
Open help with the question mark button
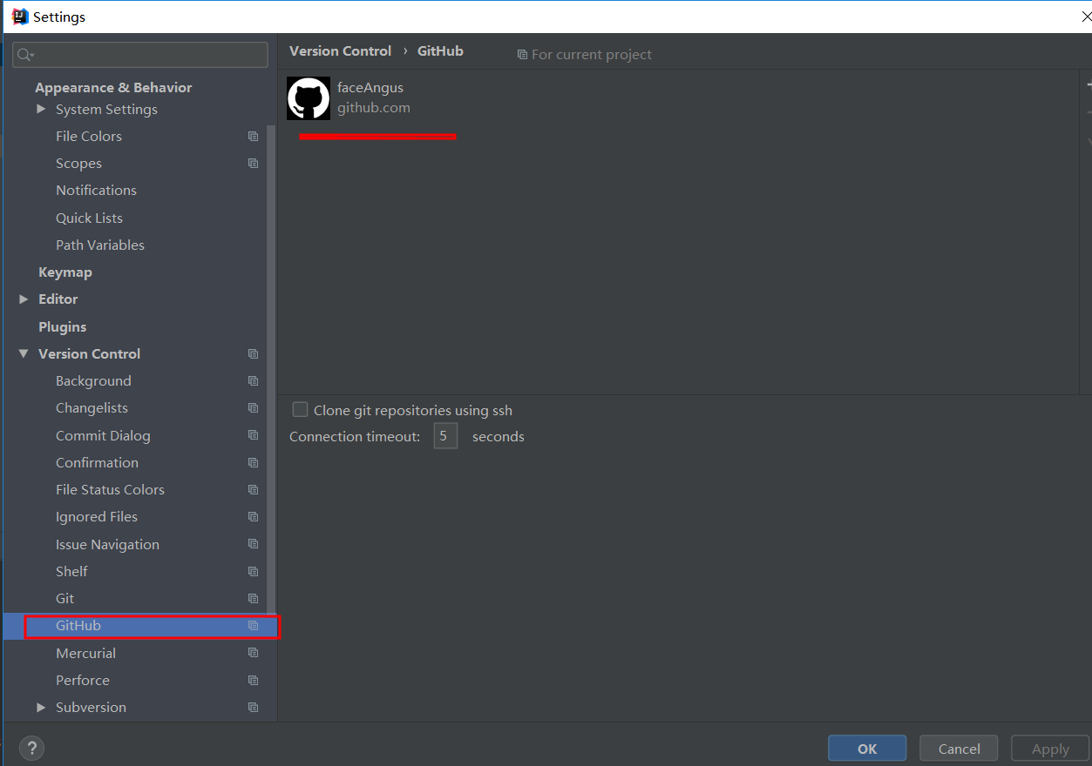(x=31, y=748)
